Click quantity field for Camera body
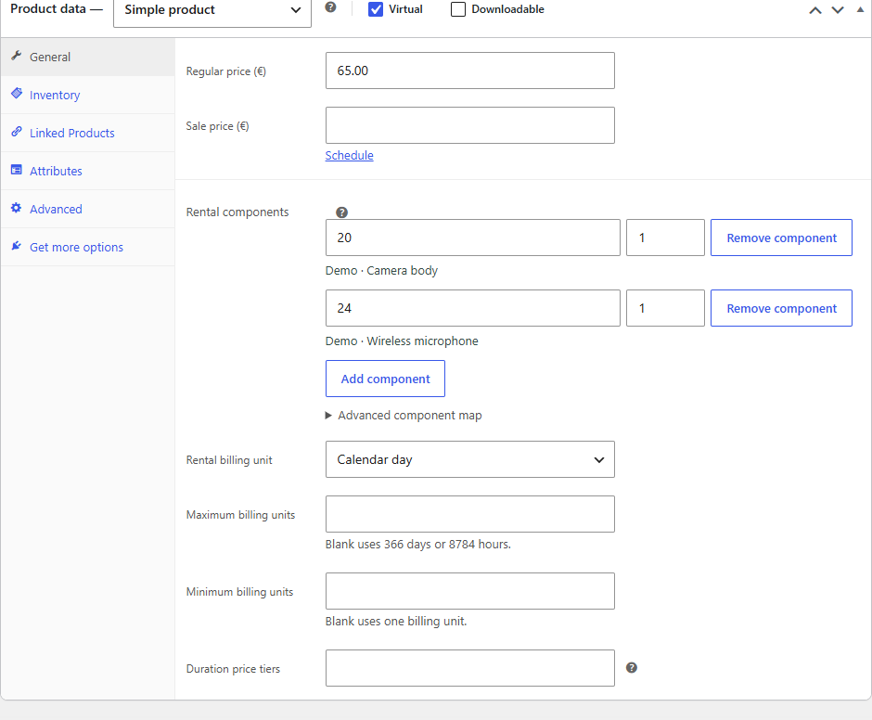872x720 pixels. (665, 238)
